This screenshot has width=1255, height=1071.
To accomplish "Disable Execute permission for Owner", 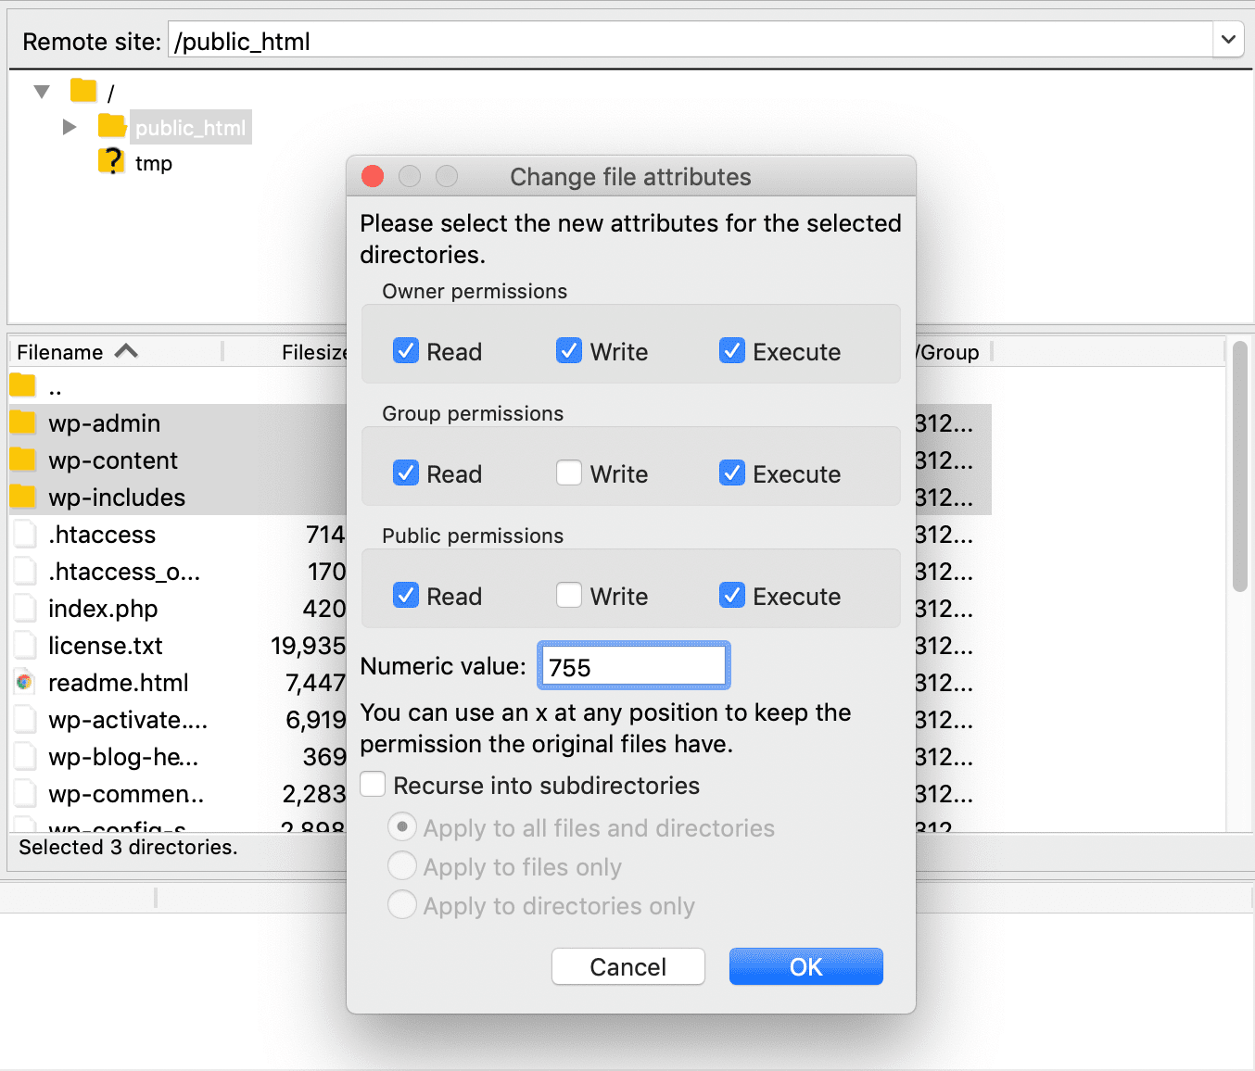I will pos(732,350).
